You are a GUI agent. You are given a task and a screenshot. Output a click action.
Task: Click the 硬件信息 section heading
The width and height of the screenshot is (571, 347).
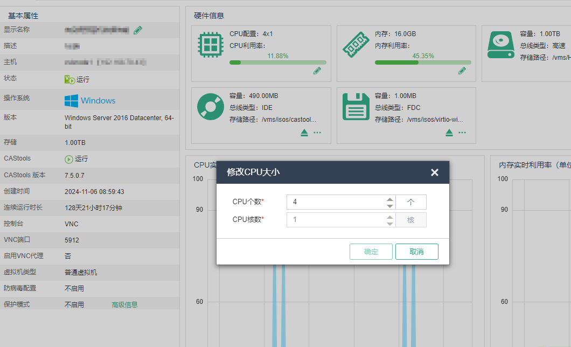pos(209,16)
